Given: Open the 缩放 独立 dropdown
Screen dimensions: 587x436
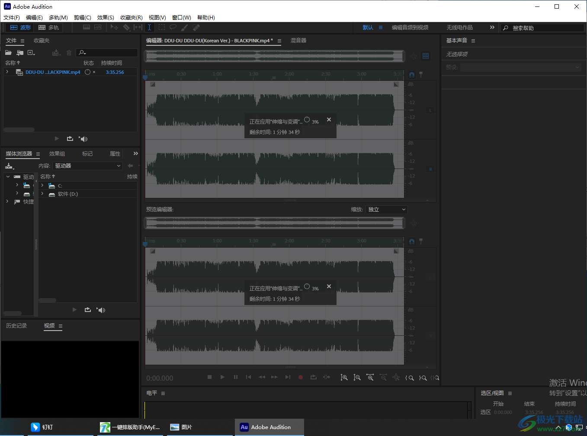Looking at the screenshot, I should 387,210.
